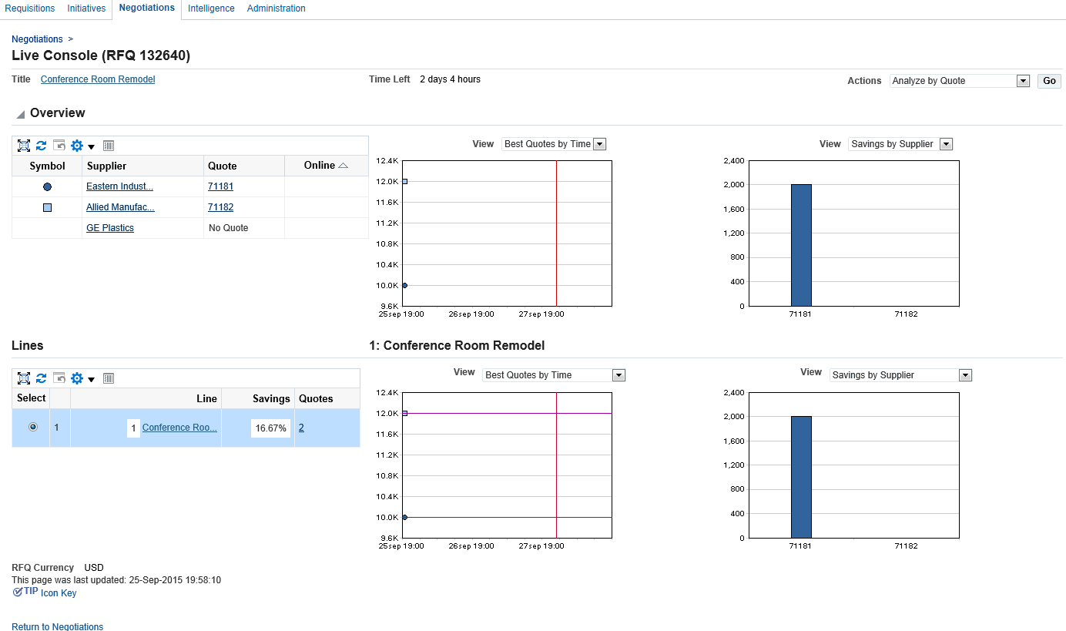1066x631 pixels.
Task: Sort by the Online column arrow
Action: click(x=344, y=166)
